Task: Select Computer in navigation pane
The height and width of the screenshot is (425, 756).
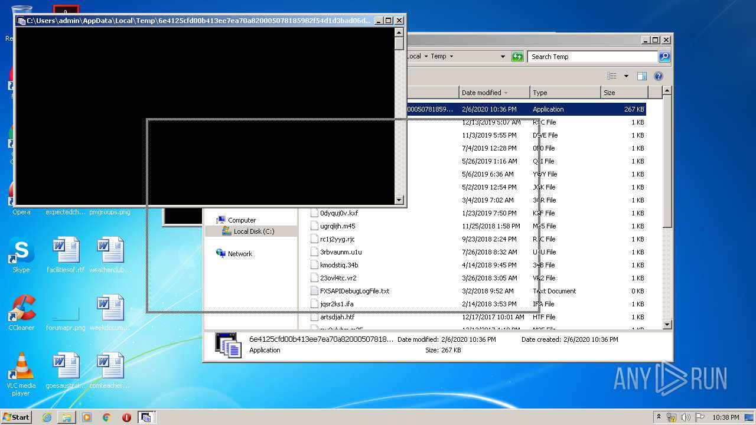Action: [242, 220]
